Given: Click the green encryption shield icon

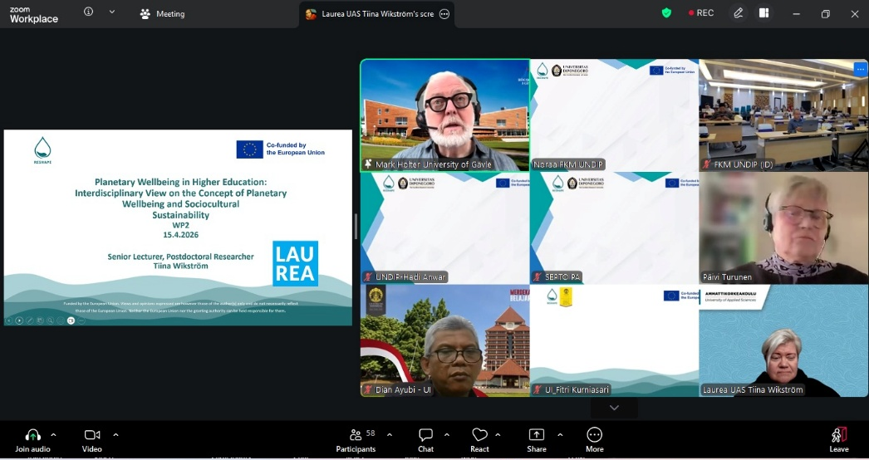Looking at the screenshot, I should pyautogui.click(x=666, y=13).
